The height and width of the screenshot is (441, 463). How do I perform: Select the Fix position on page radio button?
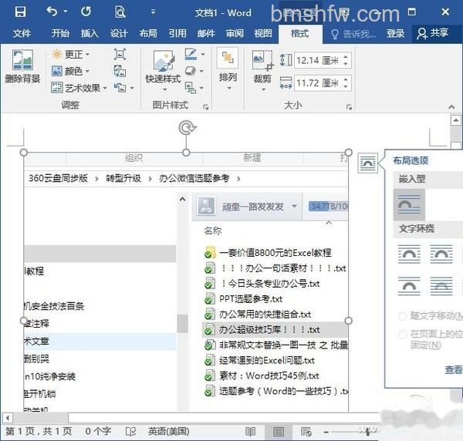coord(402,335)
